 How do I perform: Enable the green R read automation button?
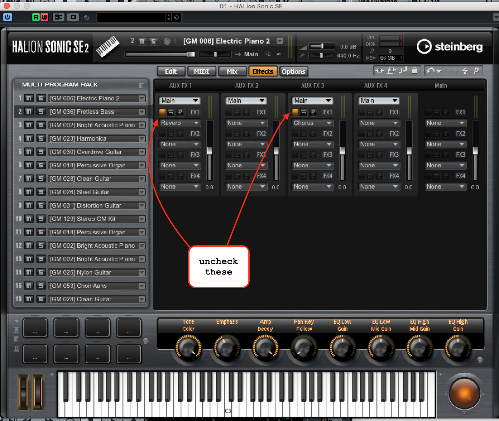[x=36, y=17]
